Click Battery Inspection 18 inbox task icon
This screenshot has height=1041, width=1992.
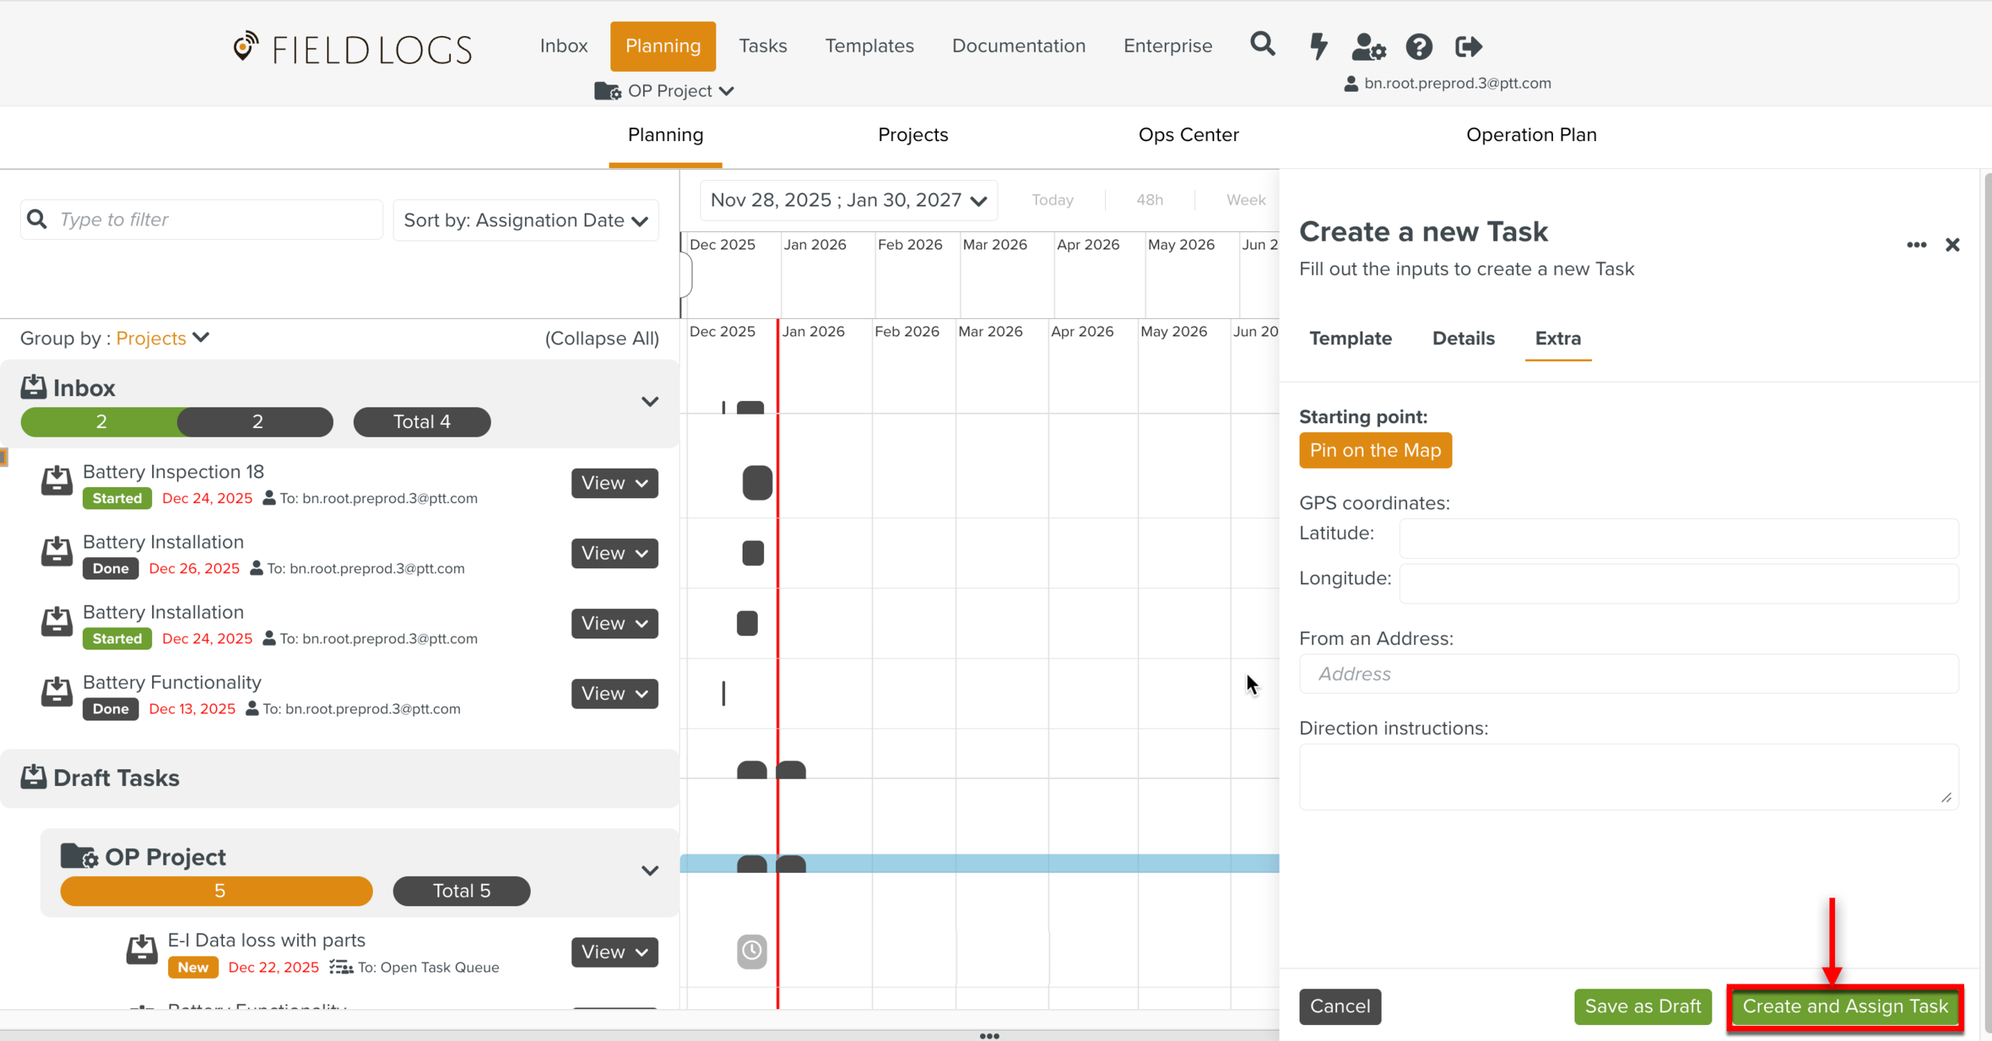coord(57,481)
